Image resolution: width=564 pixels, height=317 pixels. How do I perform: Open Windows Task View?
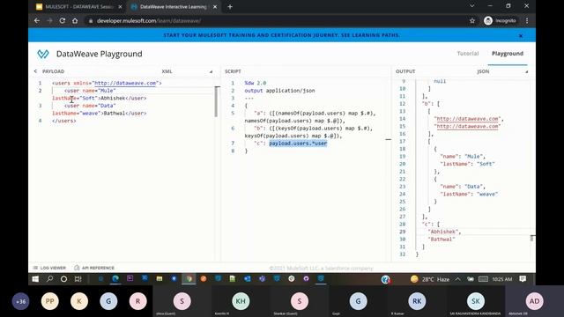point(78,279)
